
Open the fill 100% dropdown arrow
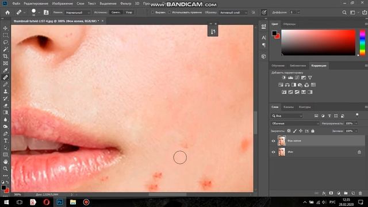356,131
